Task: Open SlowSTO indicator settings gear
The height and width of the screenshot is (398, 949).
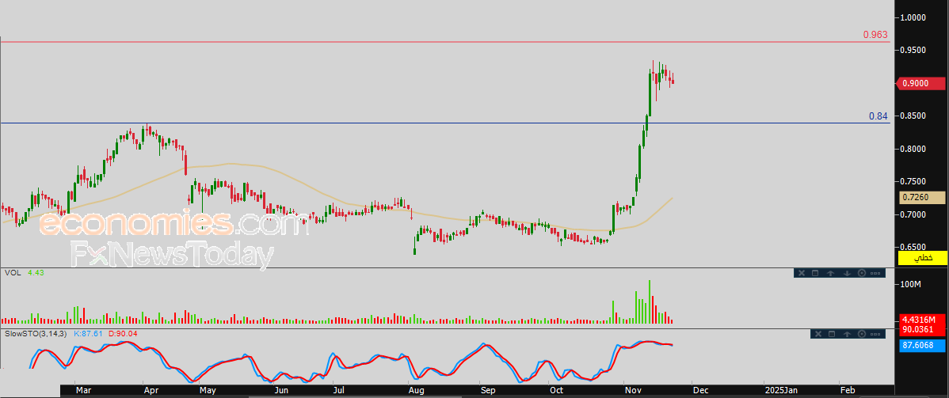Action: pyautogui.click(x=862, y=334)
